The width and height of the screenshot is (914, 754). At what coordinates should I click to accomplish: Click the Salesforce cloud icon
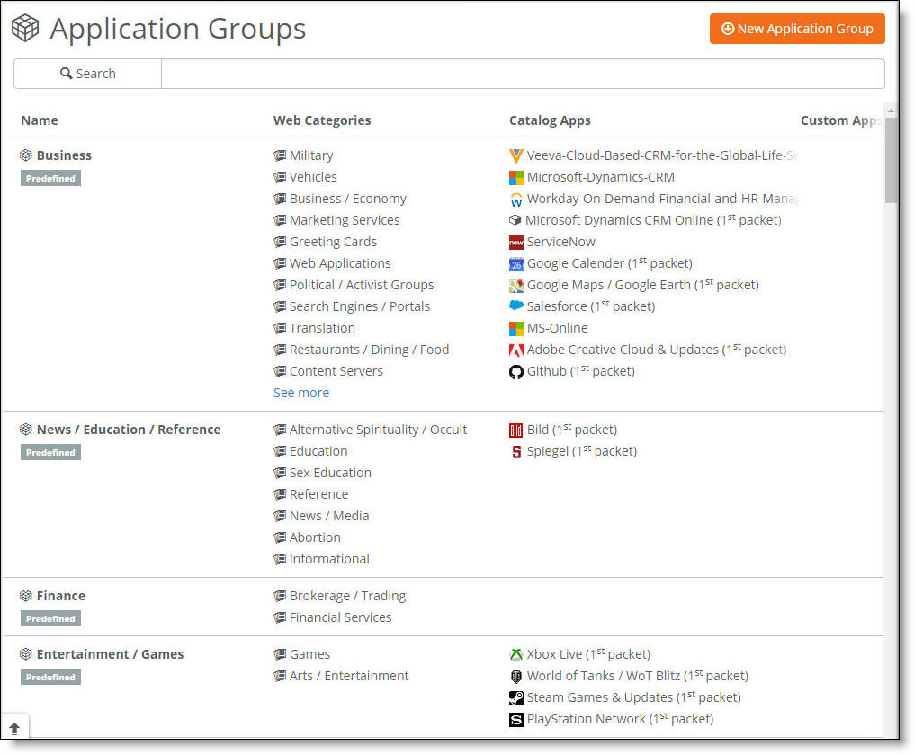click(x=515, y=306)
